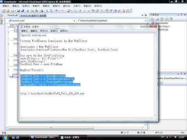Toggle auto-hide pin on Properties panel
Viewport: 187px width, 140px height.
[x=182, y=73]
